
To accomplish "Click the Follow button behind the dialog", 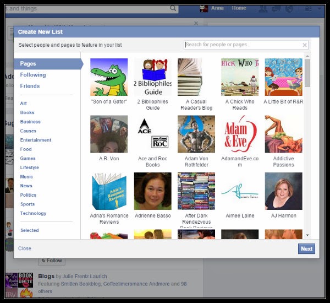I will [52, 261].
